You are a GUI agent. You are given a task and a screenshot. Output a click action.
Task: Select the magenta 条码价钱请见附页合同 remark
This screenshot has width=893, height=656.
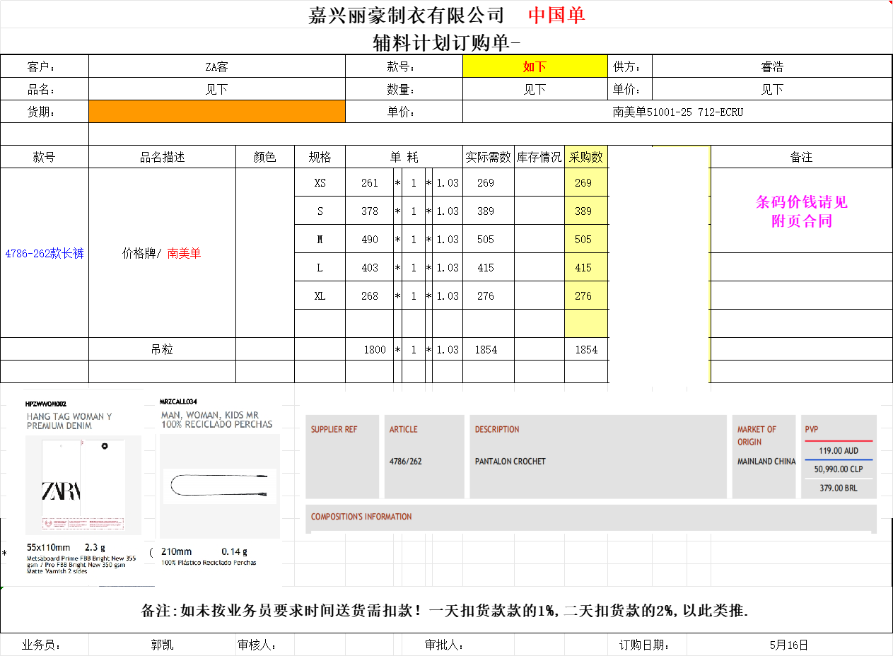pos(801,211)
